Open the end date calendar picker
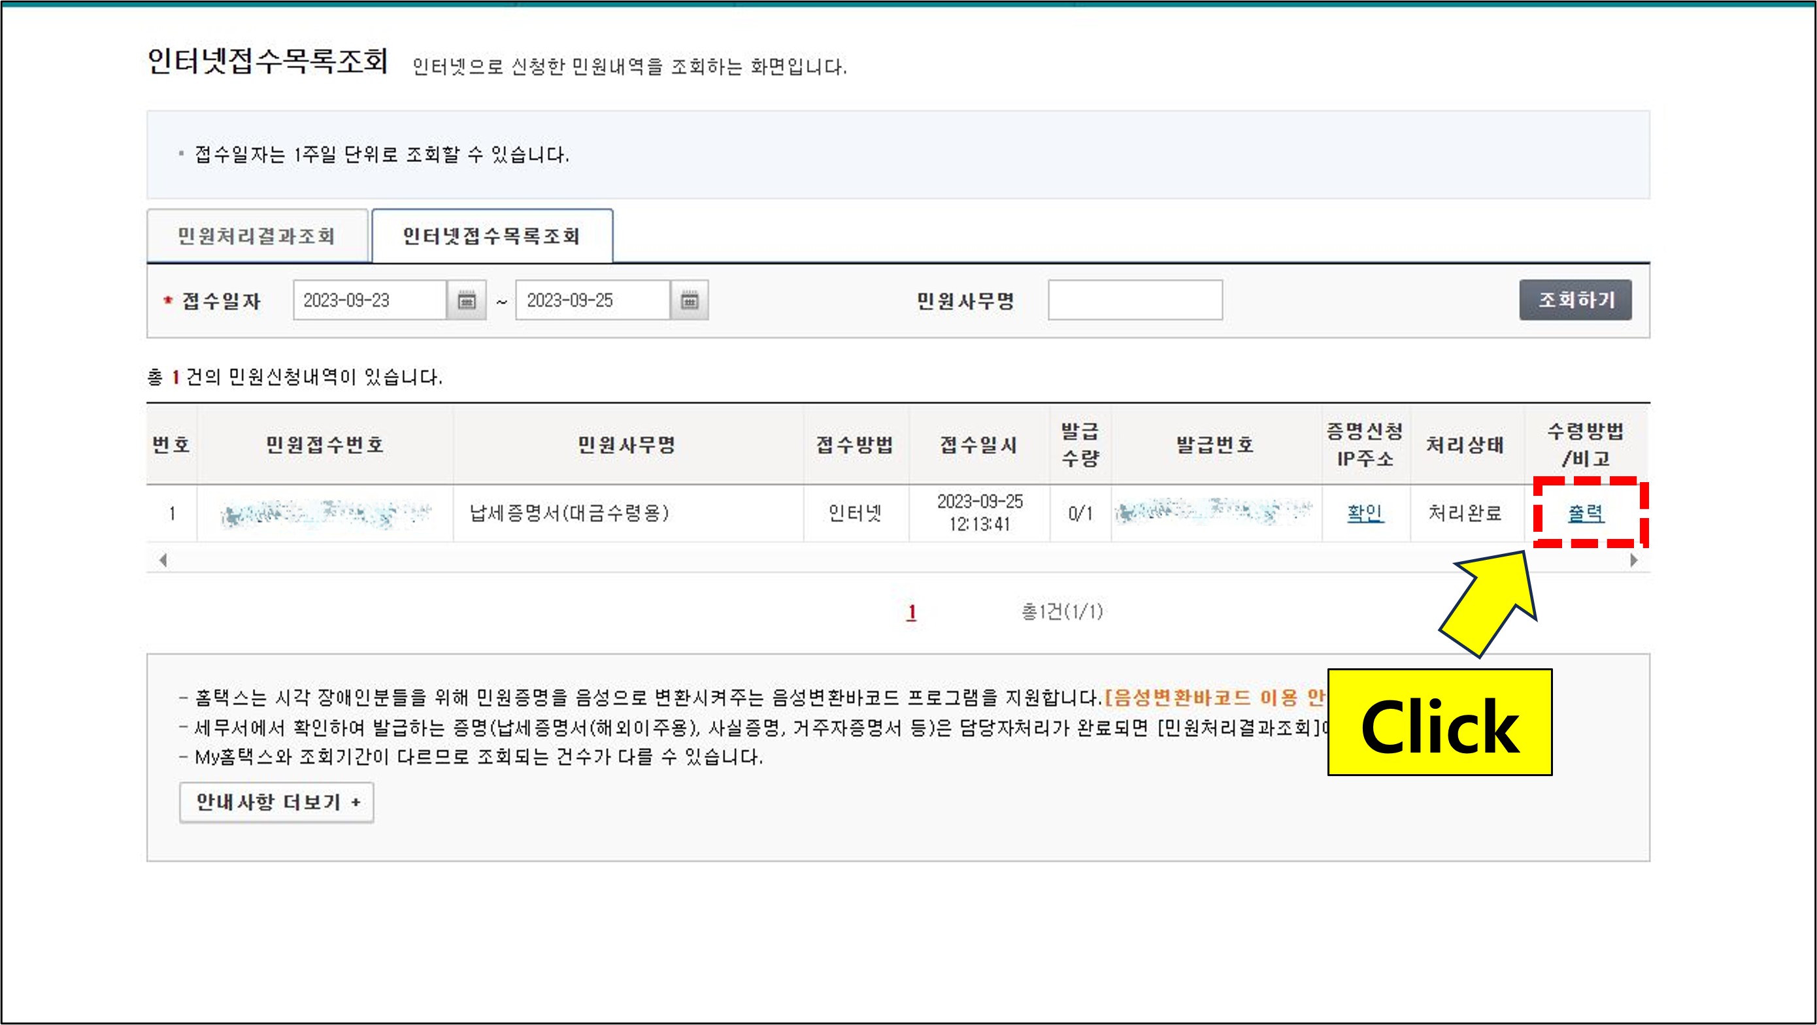Viewport: 1817px width, 1025px height. point(689,301)
